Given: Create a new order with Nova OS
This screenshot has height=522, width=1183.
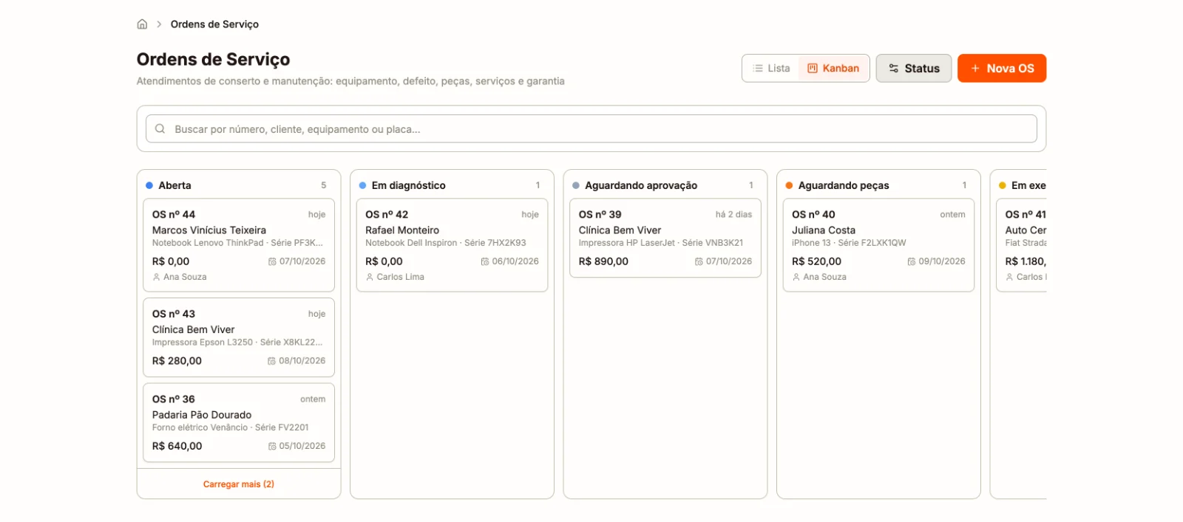Looking at the screenshot, I should pos(1002,68).
